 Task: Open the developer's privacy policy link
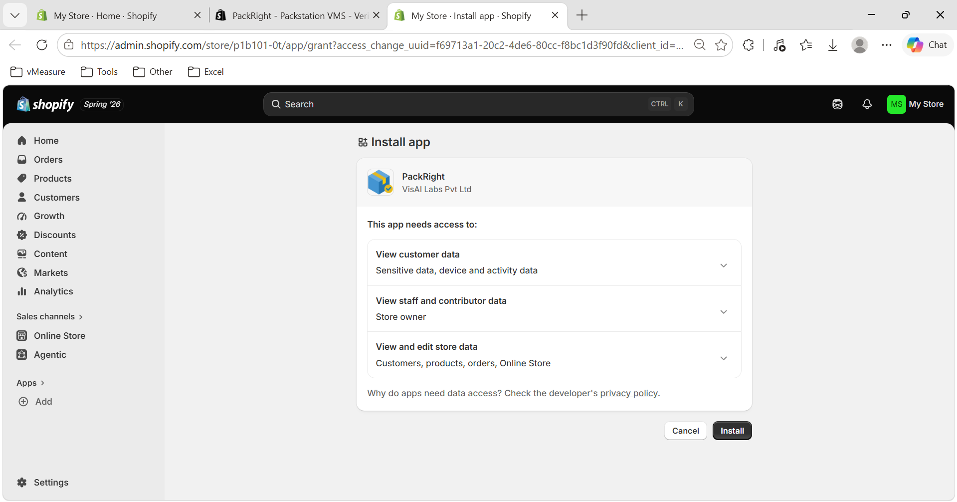coord(629,394)
